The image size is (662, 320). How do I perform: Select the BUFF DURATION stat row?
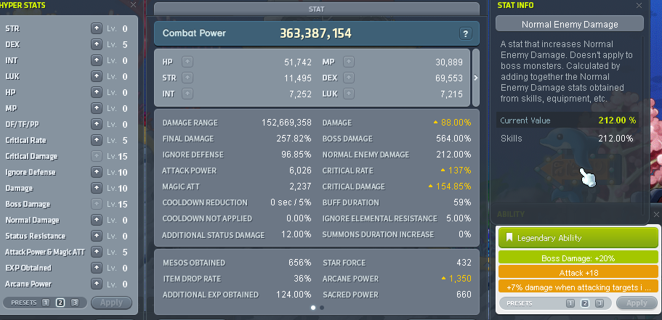tap(397, 202)
